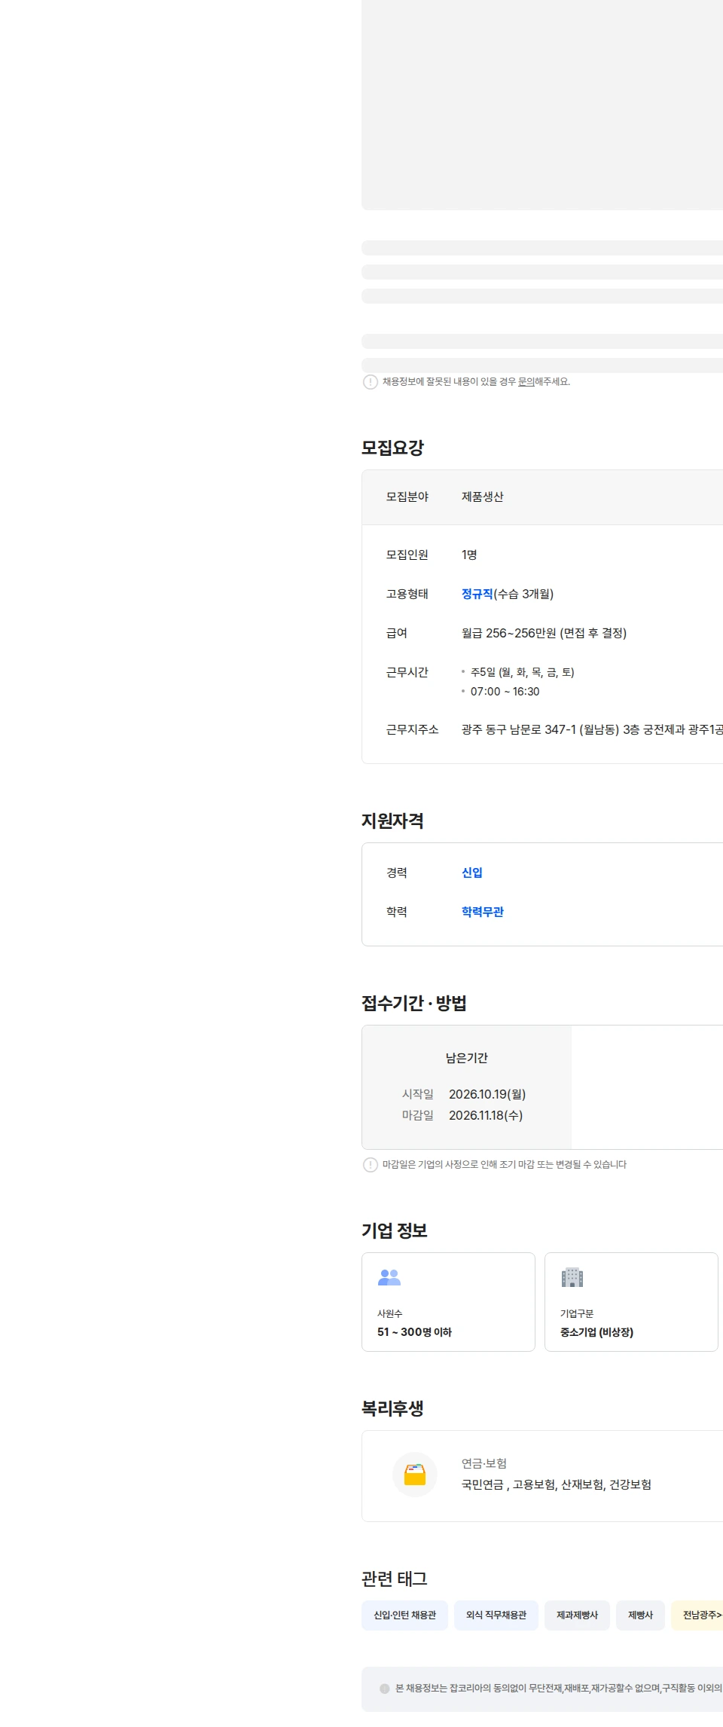Select the 제빵사 tag

[x=641, y=1615]
